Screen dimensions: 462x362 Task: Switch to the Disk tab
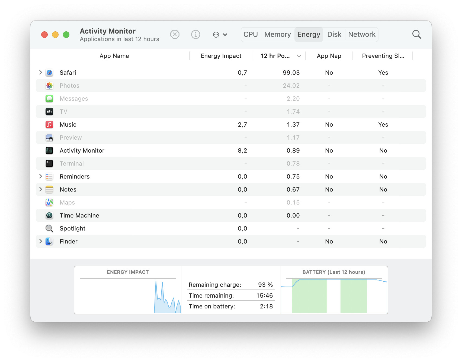pos(334,34)
